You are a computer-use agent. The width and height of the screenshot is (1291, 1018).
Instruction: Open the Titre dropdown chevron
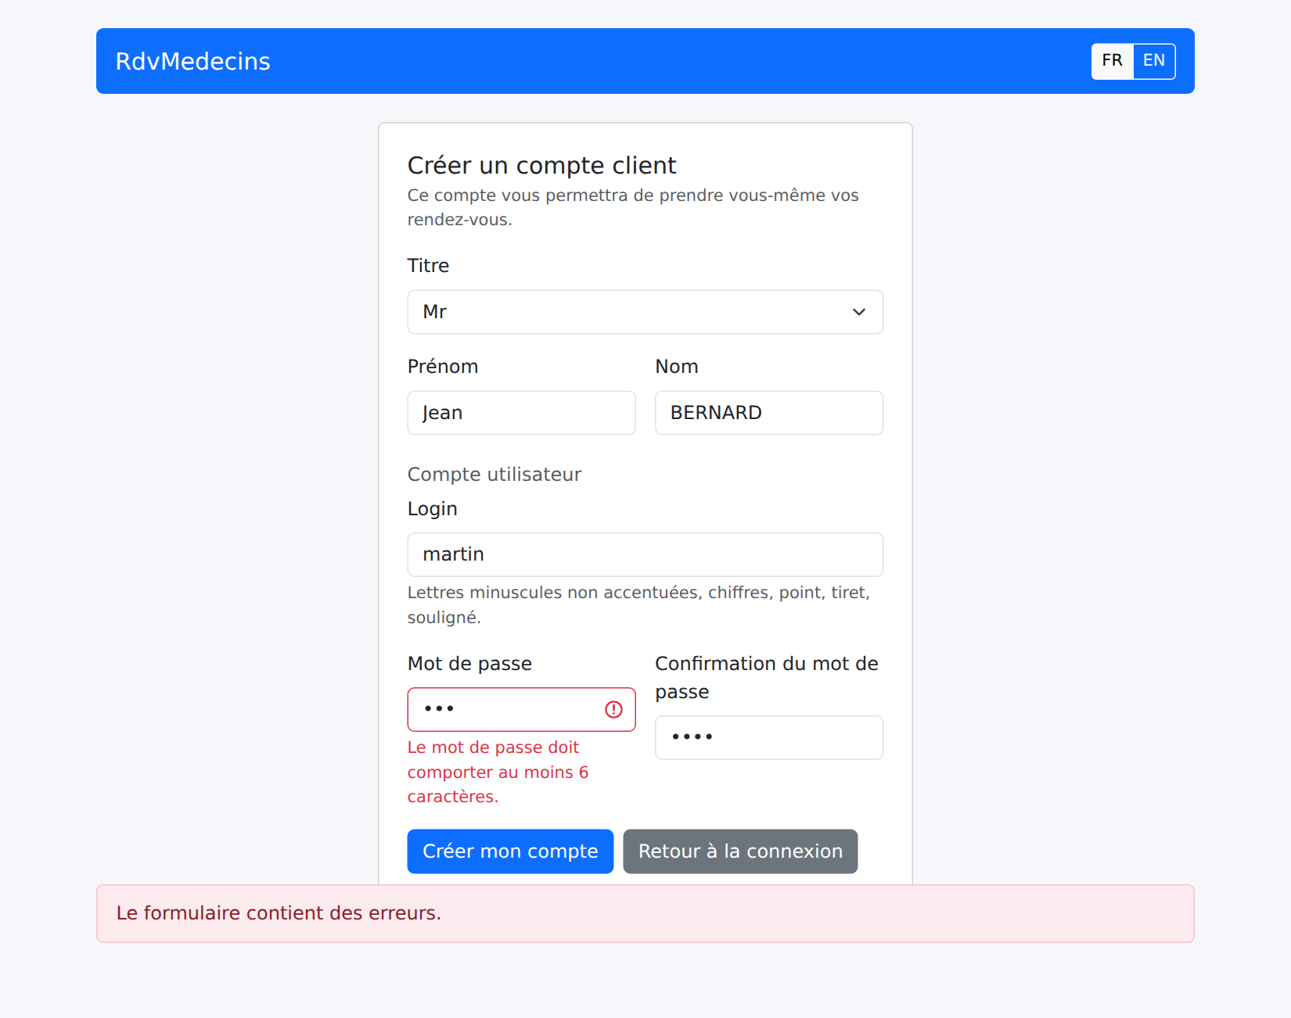click(x=858, y=312)
